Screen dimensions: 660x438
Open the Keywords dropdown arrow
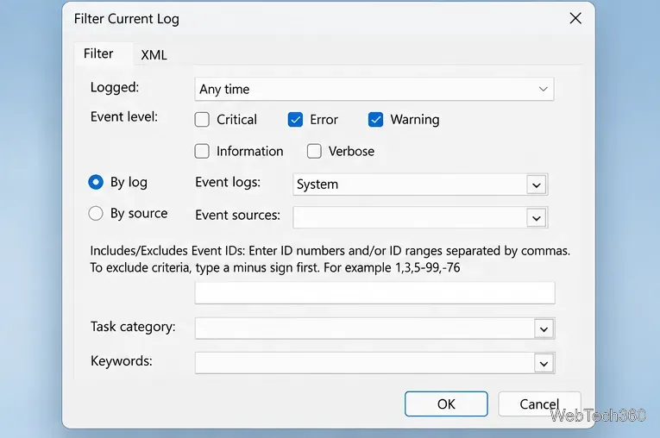544,364
